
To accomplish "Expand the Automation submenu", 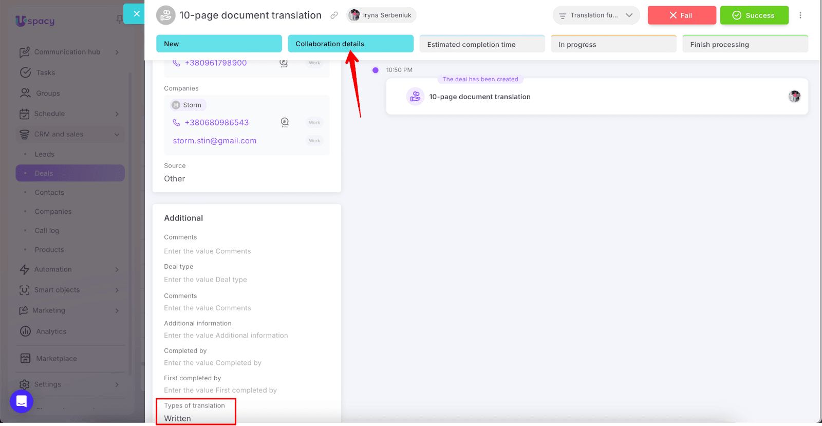I will point(117,270).
